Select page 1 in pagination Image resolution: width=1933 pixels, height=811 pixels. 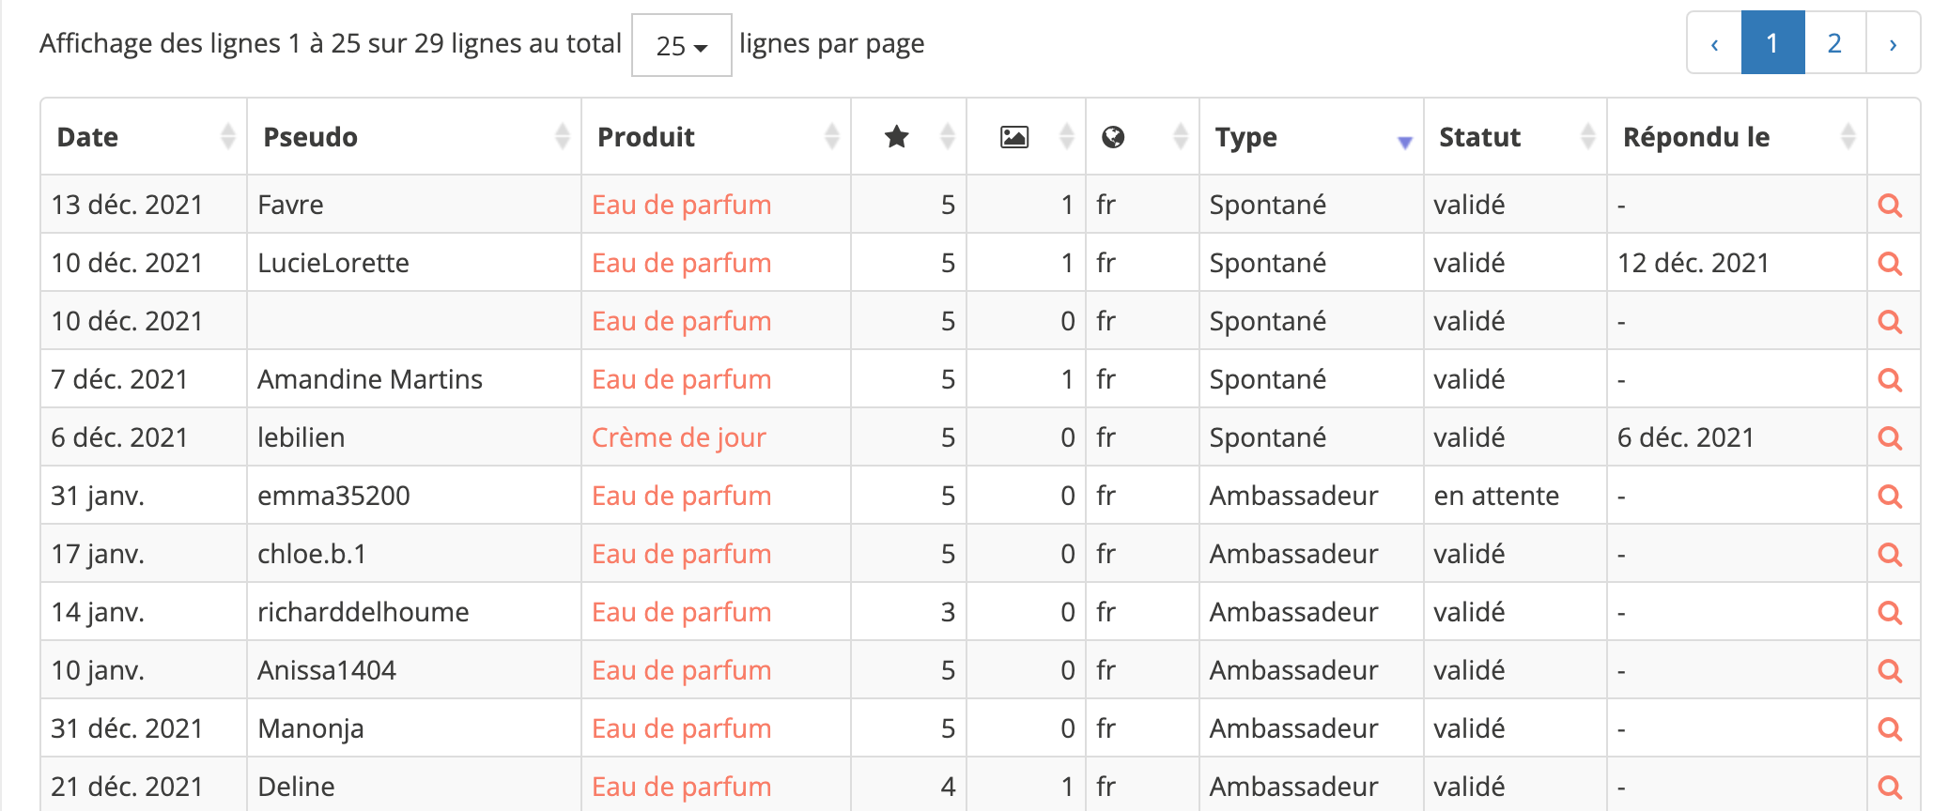(1772, 43)
